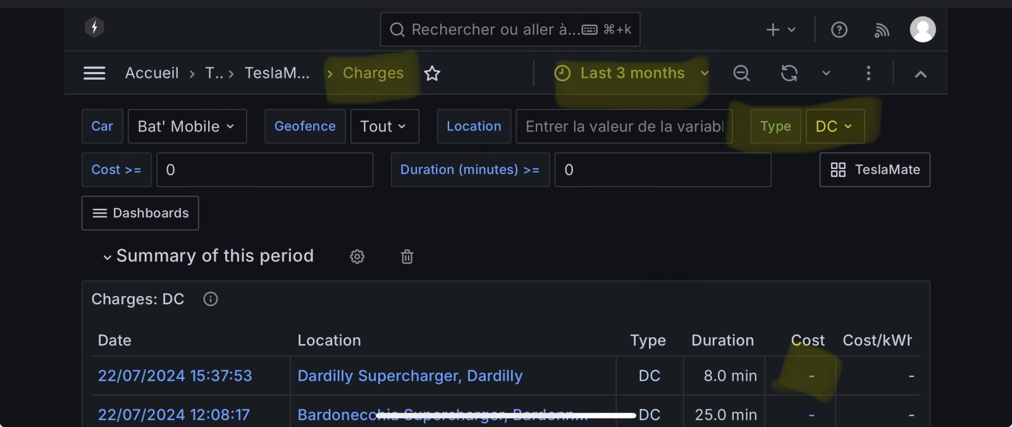Click the 'Charges: DC' panel title
The image size is (1012, 427).
coord(137,299)
